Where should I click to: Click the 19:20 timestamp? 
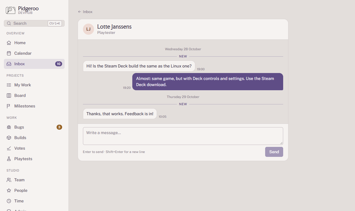tap(127, 88)
